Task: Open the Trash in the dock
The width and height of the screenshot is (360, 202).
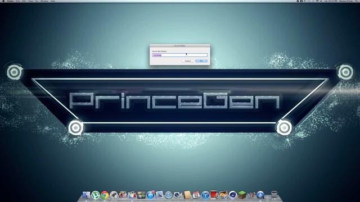Action: (x=274, y=195)
